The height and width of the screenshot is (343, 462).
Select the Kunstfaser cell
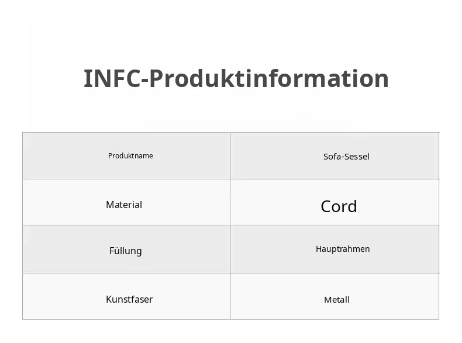point(127,296)
